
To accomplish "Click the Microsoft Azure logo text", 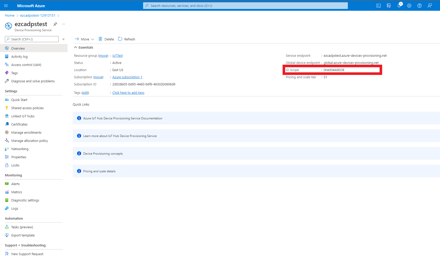I will coord(31,6).
